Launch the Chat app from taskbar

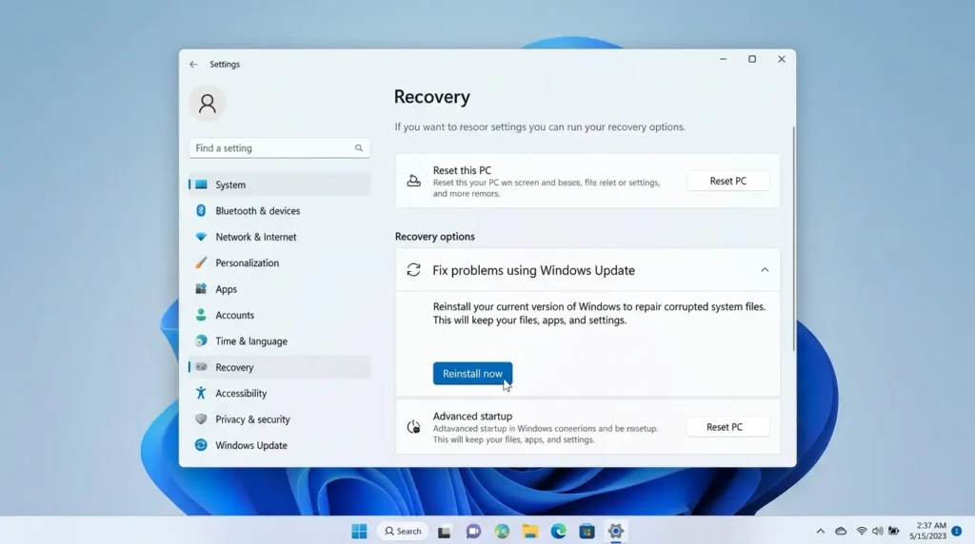click(473, 531)
